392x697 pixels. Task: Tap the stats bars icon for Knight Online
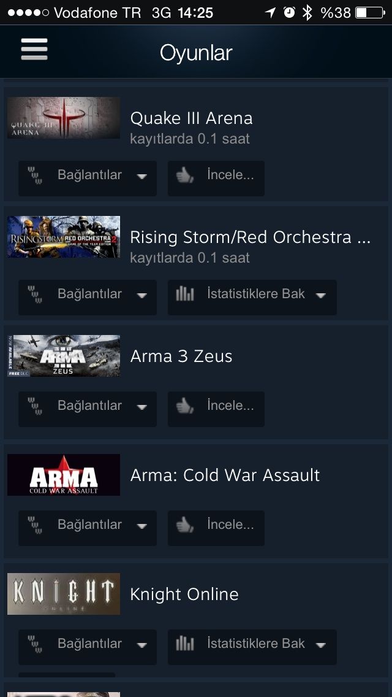click(185, 644)
